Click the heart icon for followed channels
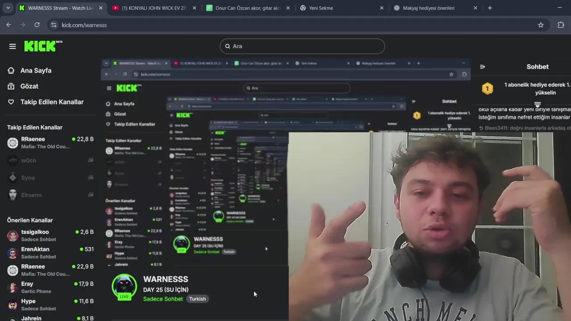571x321 pixels. click(11, 102)
